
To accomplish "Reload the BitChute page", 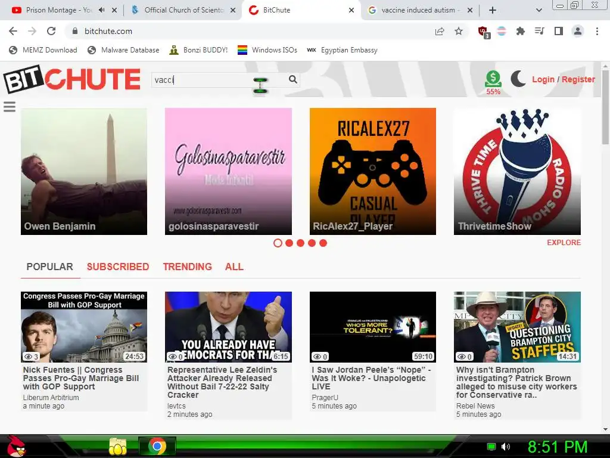I will tap(51, 31).
